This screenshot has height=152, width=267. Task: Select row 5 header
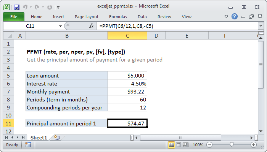[x=8, y=76]
